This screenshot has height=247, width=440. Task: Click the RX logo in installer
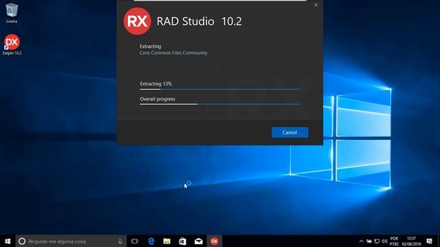(137, 21)
